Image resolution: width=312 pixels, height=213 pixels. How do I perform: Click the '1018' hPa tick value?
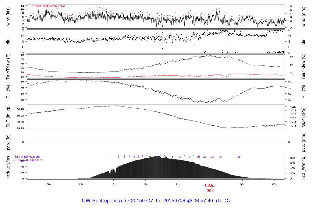(x=293, y=114)
